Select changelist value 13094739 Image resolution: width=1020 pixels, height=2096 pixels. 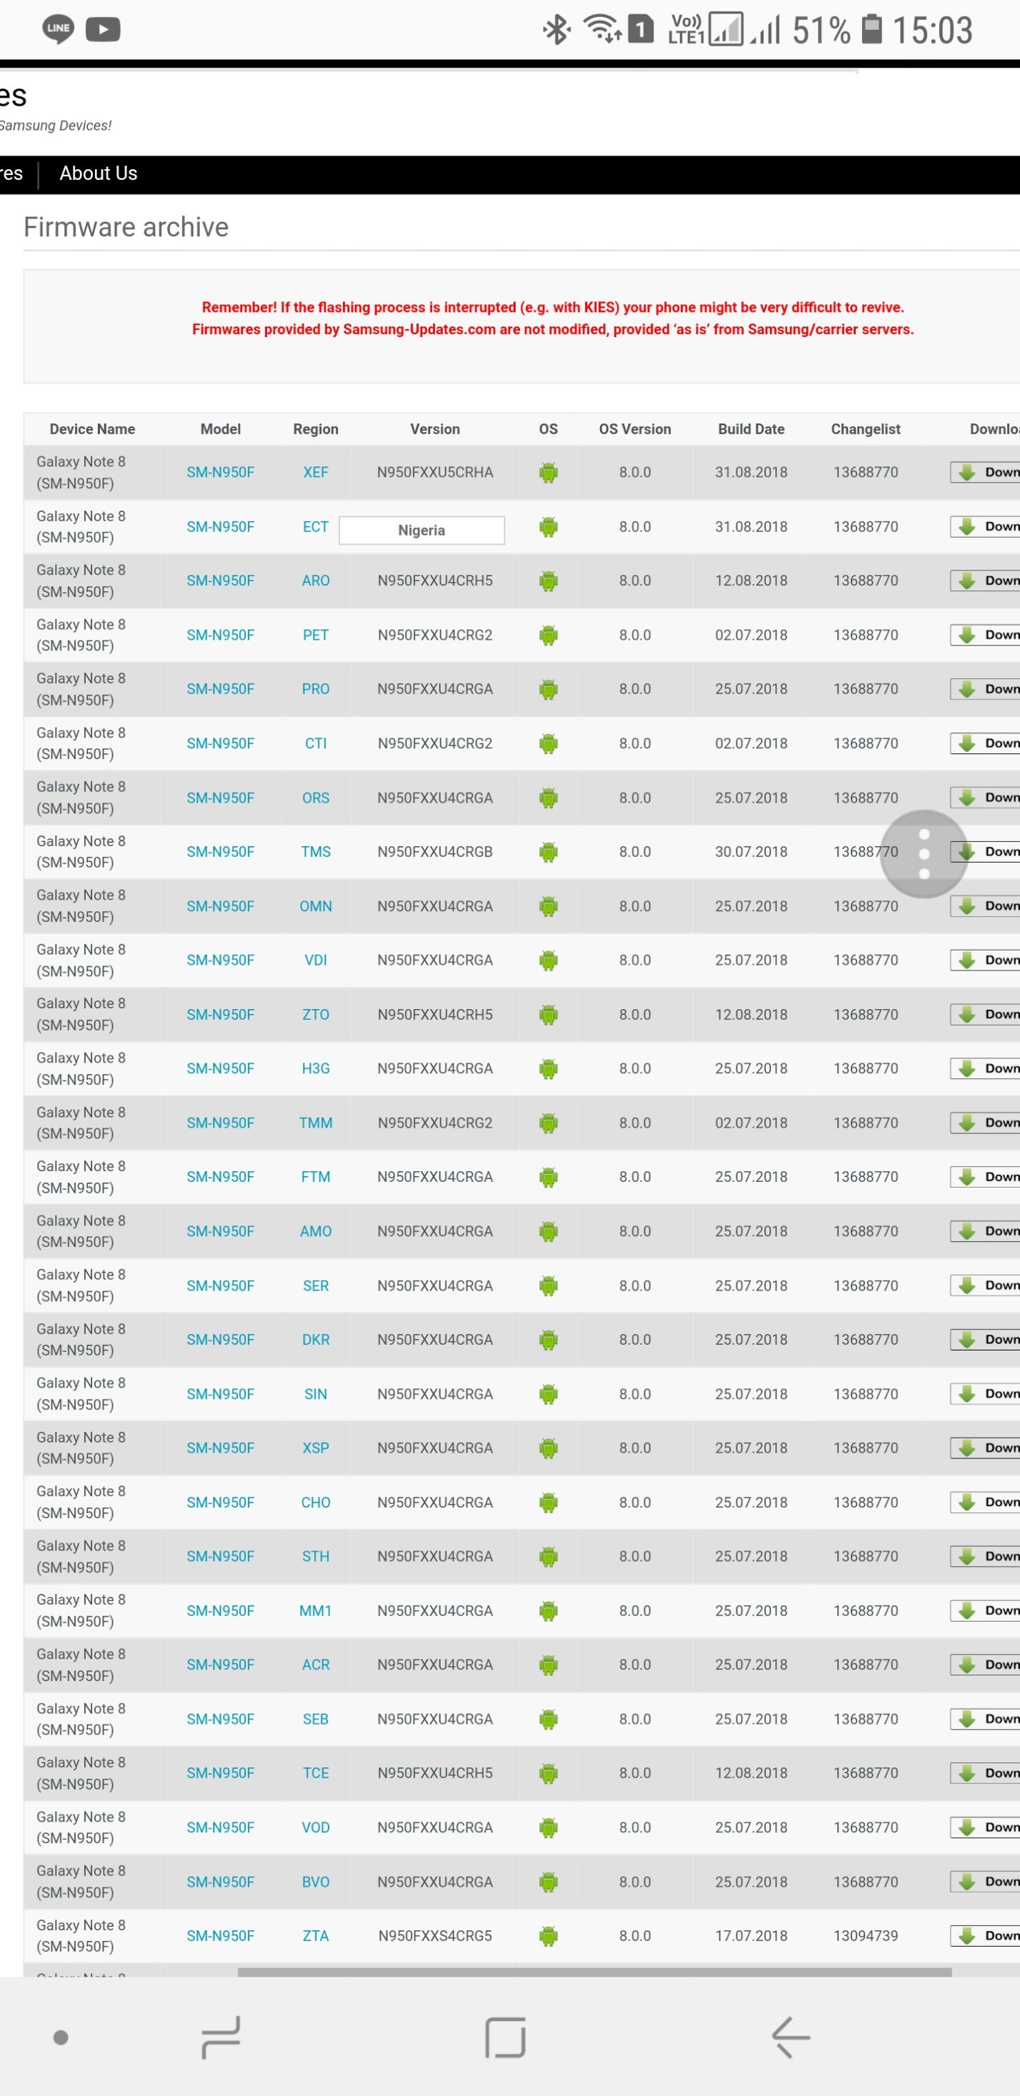[x=865, y=1936]
